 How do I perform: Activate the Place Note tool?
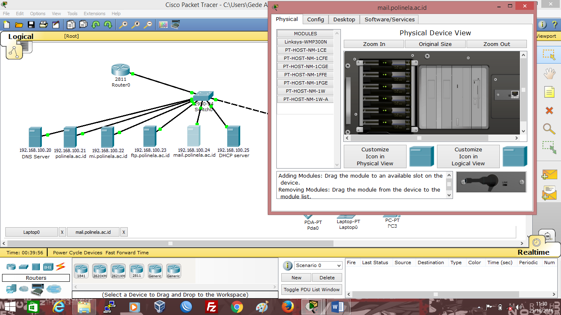click(x=549, y=92)
